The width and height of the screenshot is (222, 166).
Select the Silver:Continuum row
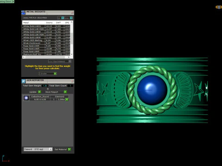46,43
